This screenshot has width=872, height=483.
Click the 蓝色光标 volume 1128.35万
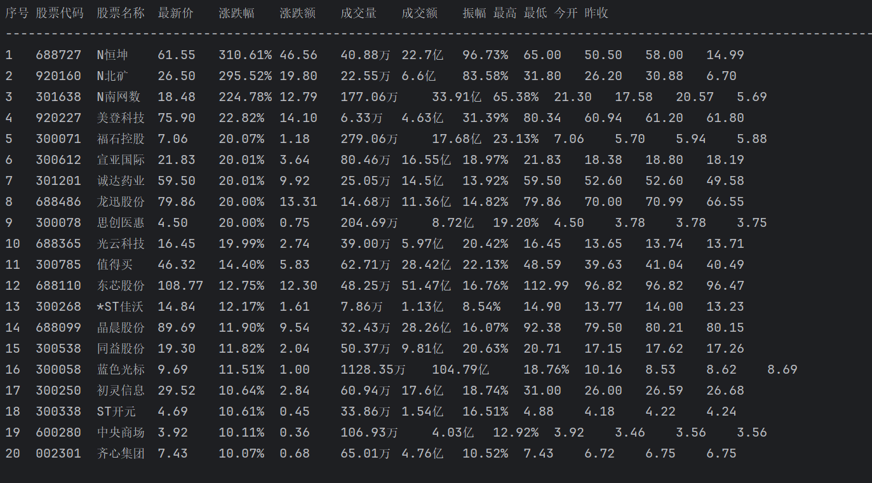pyautogui.click(x=373, y=370)
